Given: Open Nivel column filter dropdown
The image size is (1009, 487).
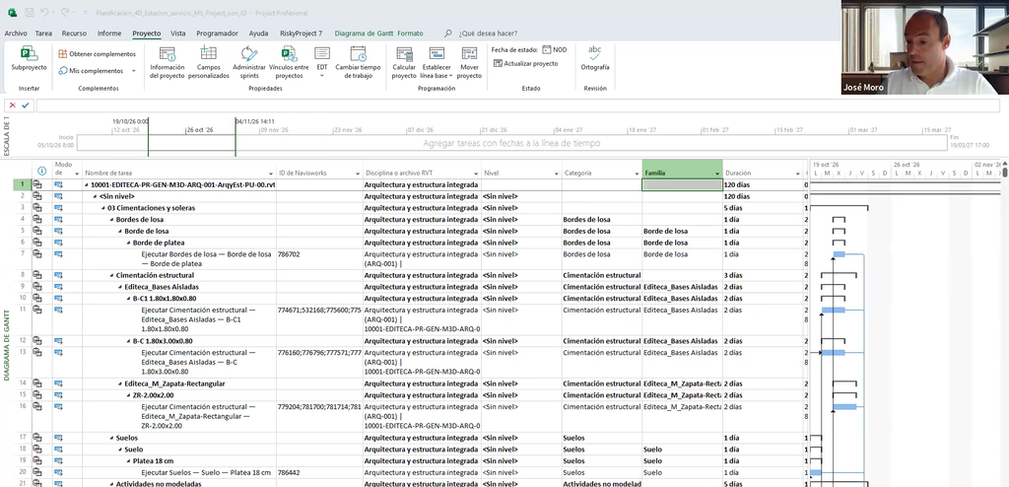Looking at the screenshot, I should [x=557, y=174].
